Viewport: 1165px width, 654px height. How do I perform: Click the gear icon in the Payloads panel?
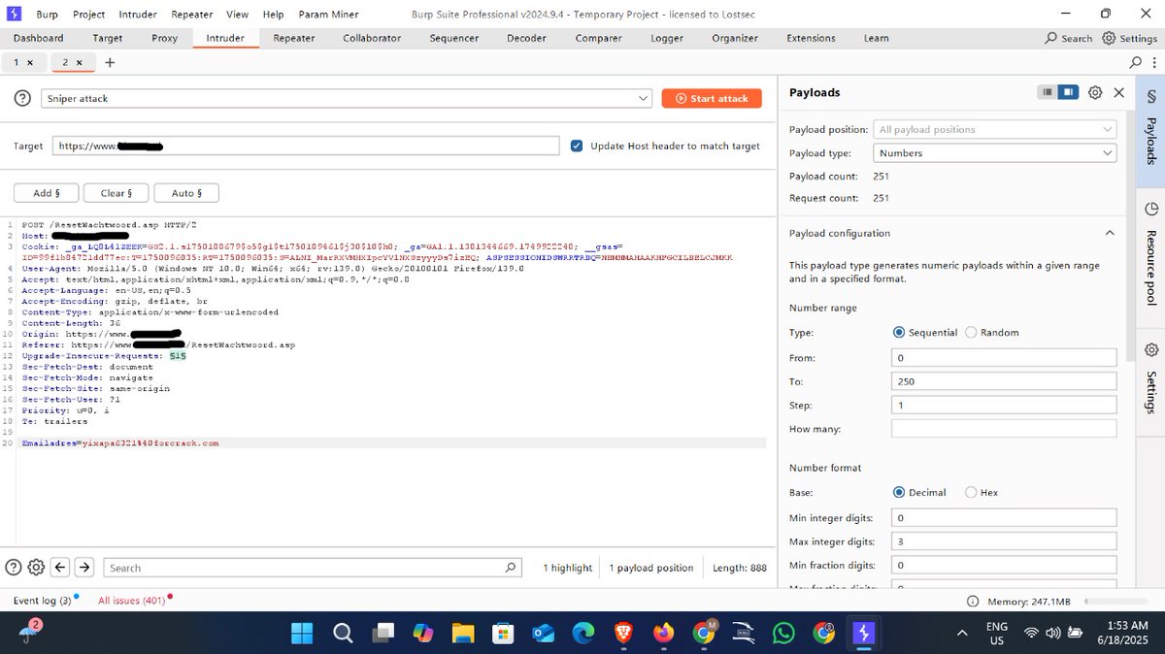pos(1095,92)
